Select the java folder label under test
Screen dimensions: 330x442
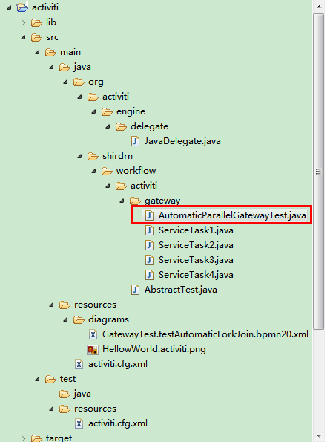tap(82, 394)
